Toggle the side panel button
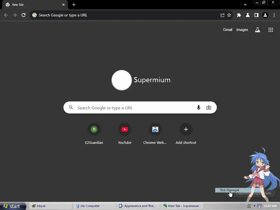 256,15
